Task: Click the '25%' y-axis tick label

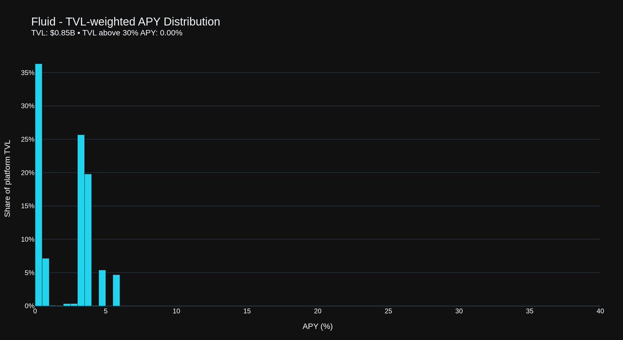Action: tap(28, 139)
